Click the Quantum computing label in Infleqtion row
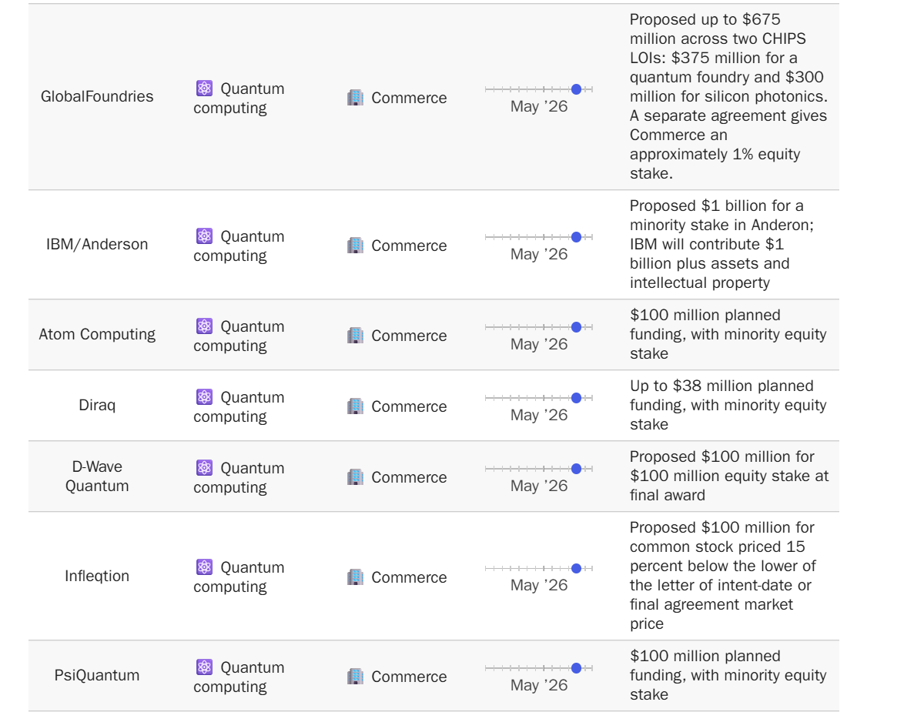 pos(239,577)
